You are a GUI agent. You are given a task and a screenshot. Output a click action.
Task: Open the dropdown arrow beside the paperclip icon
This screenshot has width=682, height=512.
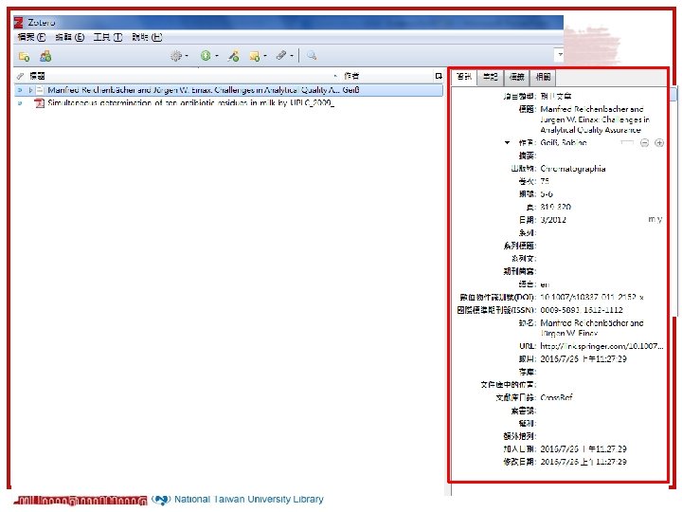(292, 56)
